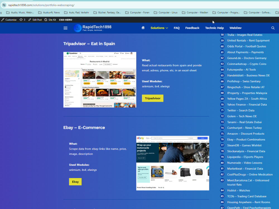This screenshot has width=279, height=209.
Task: Click heading Ebay – E-Commerce
Action: [84, 128]
